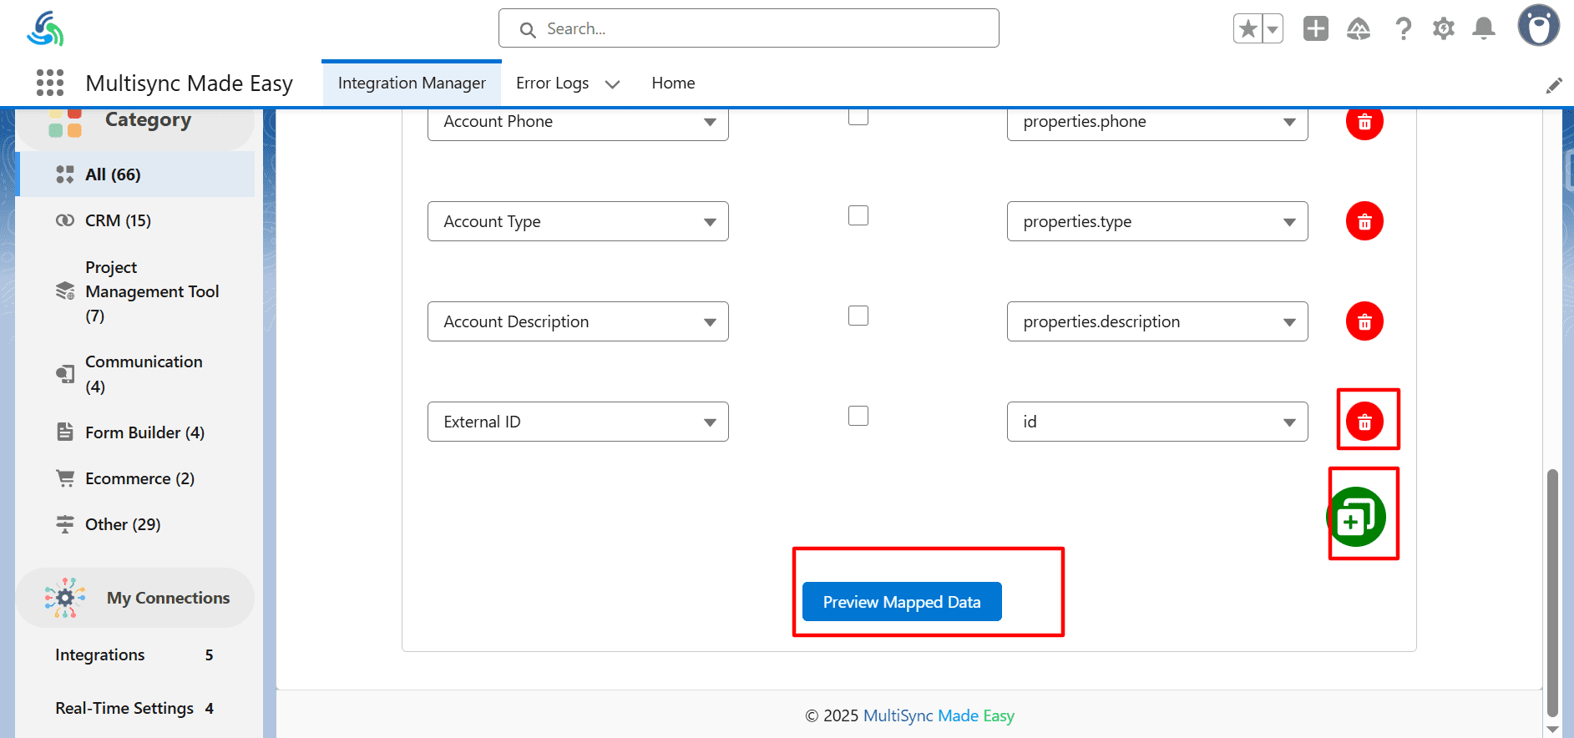Open the properties.description dropdown

(x=1156, y=321)
